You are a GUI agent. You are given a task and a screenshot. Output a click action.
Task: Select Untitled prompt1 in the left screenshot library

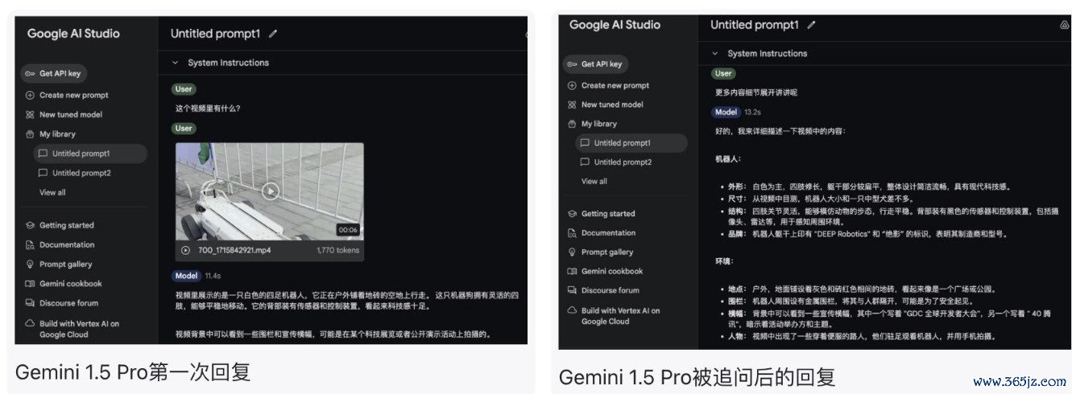89,154
